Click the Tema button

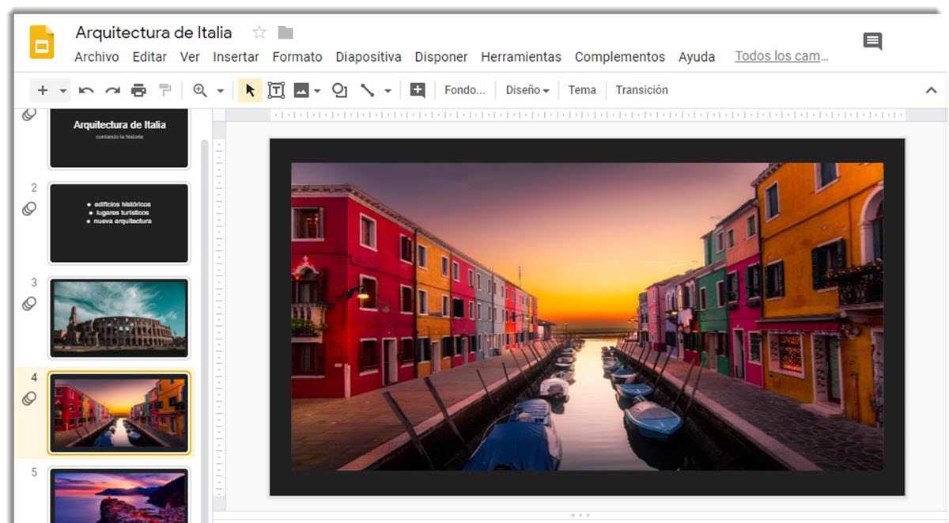tap(581, 90)
